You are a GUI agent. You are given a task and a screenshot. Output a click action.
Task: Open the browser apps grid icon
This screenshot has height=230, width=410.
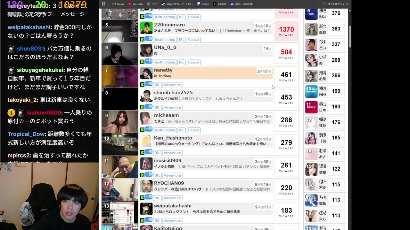click(x=103, y=4)
